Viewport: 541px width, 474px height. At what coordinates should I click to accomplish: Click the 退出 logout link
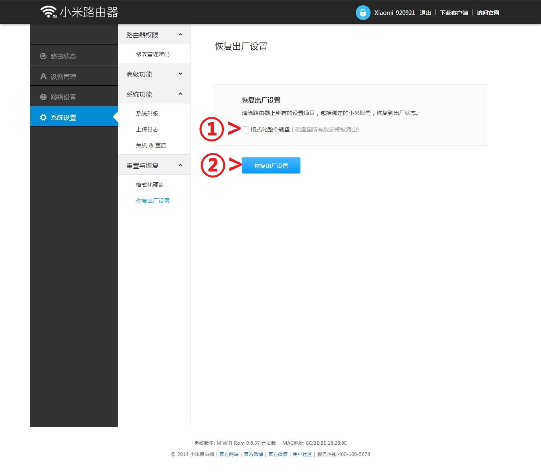425,13
